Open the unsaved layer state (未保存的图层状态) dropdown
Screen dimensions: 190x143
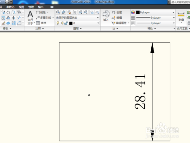point(78,18)
